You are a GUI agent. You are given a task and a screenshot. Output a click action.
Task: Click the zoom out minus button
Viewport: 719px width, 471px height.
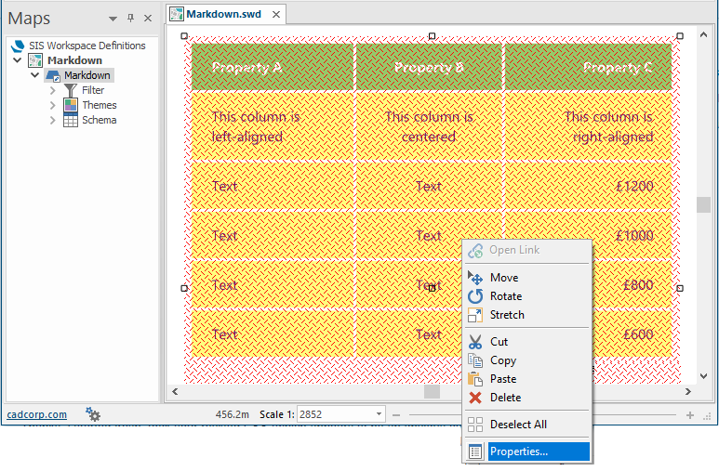tap(395, 414)
